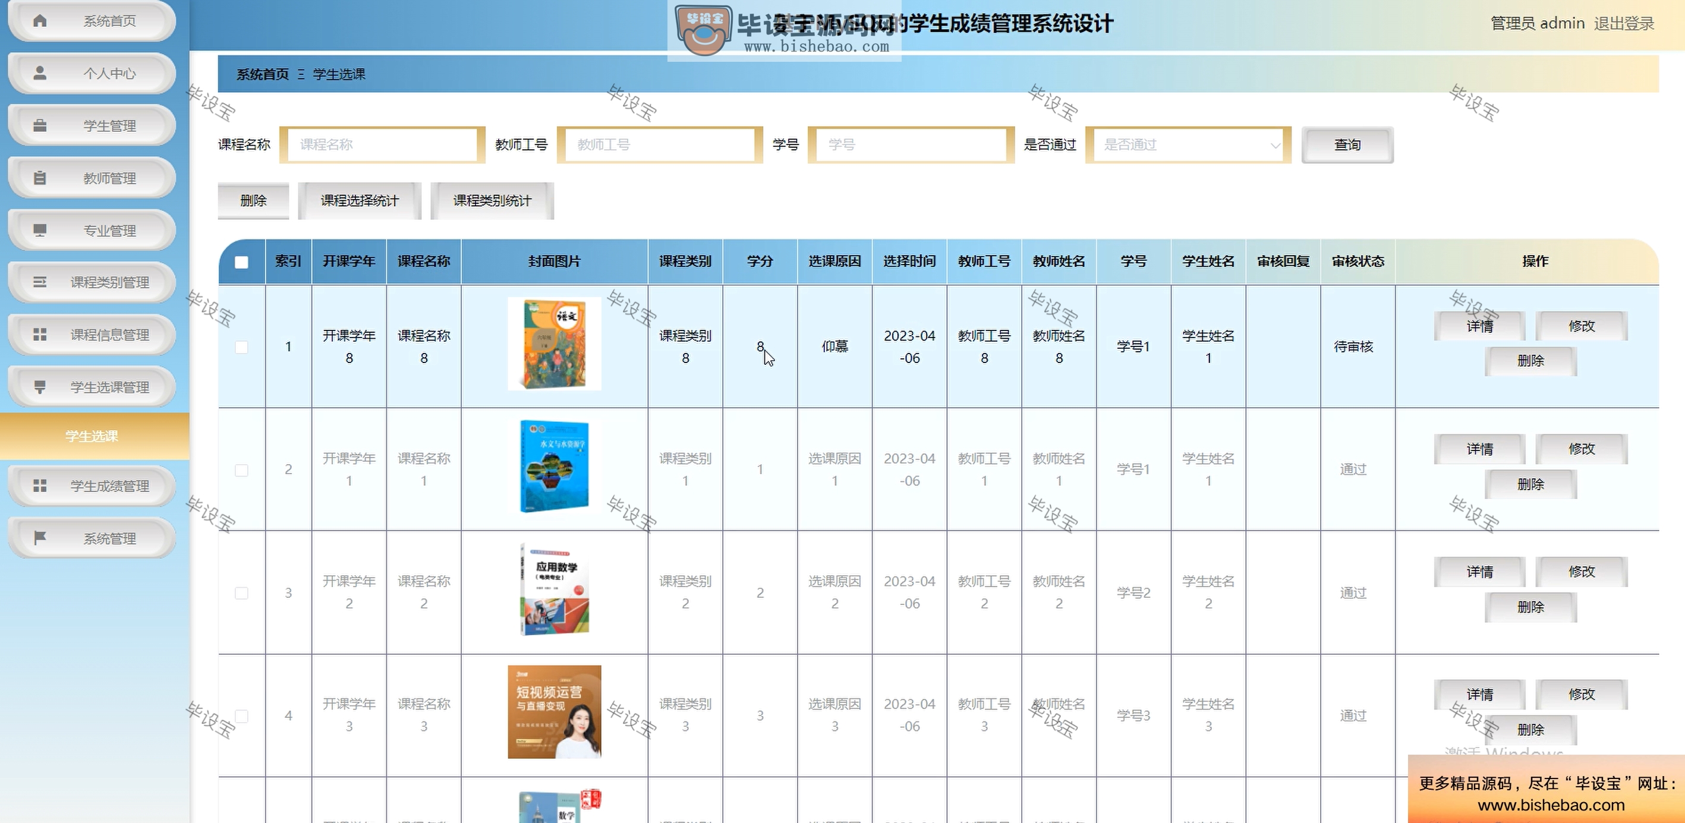The height and width of the screenshot is (823, 1685).
Task: Click the briefcase icon beside 学生管理
Action: (x=40, y=125)
